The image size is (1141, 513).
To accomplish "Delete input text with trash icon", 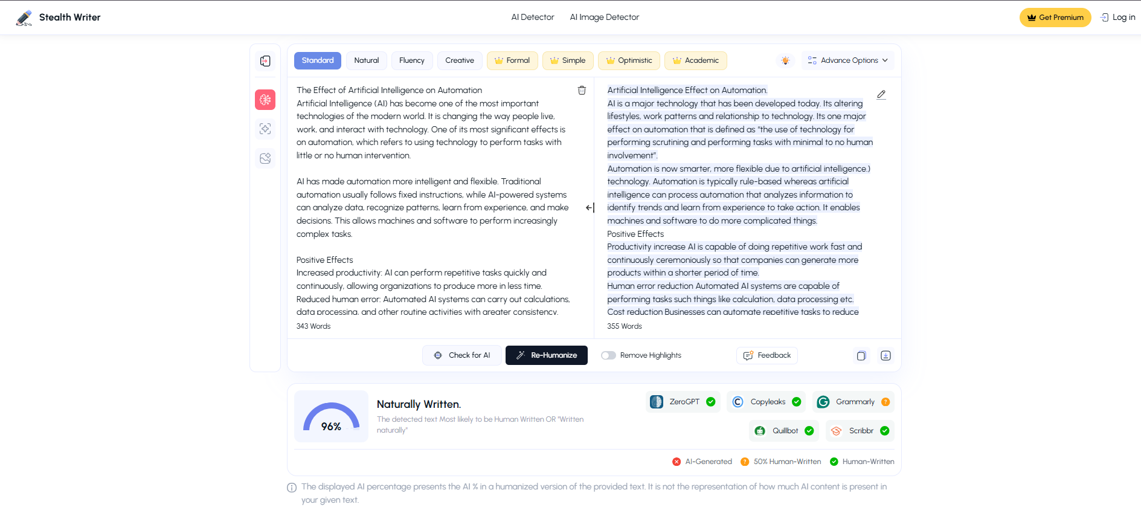I will pyautogui.click(x=582, y=90).
